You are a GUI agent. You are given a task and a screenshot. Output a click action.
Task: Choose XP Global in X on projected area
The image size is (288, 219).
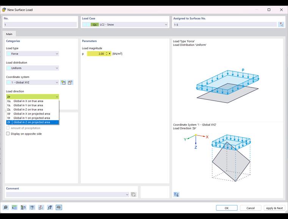33,113
